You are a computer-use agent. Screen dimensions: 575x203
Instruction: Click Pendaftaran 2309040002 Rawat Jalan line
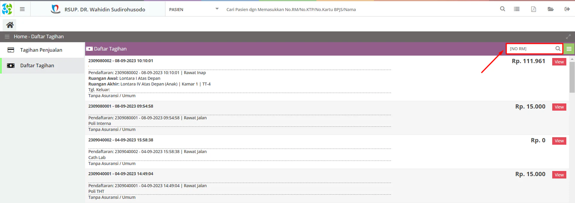pos(147,152)
